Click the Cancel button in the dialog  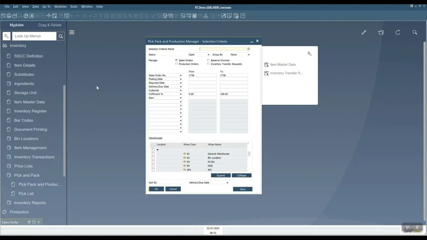click(173, 189)
